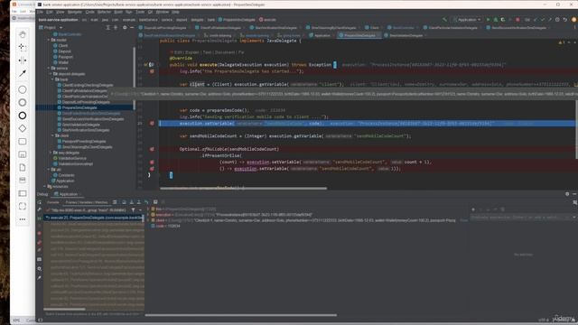Viewport: 578px width, 325px height.
Task: Create an intermediate event with double ring
Action: [23, 102]
